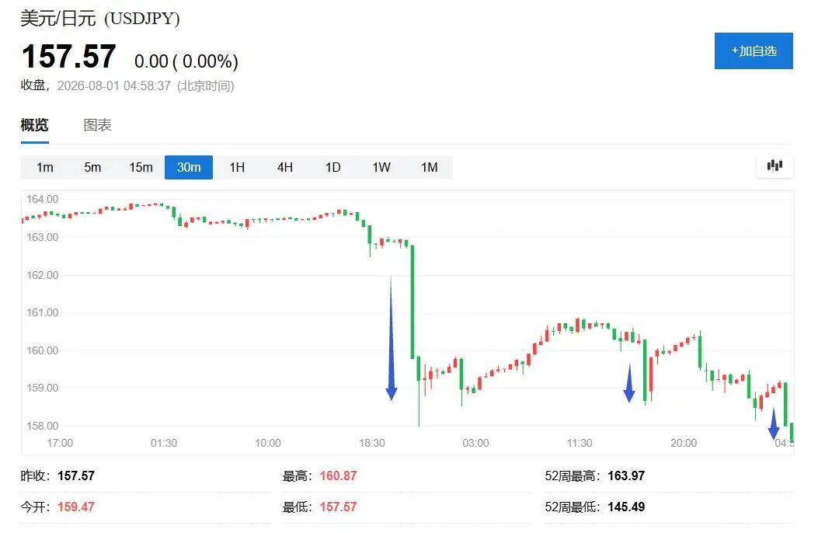Select the 1m timeframe
The width and height of the screenshot is (818, 533).
(45, 167)
